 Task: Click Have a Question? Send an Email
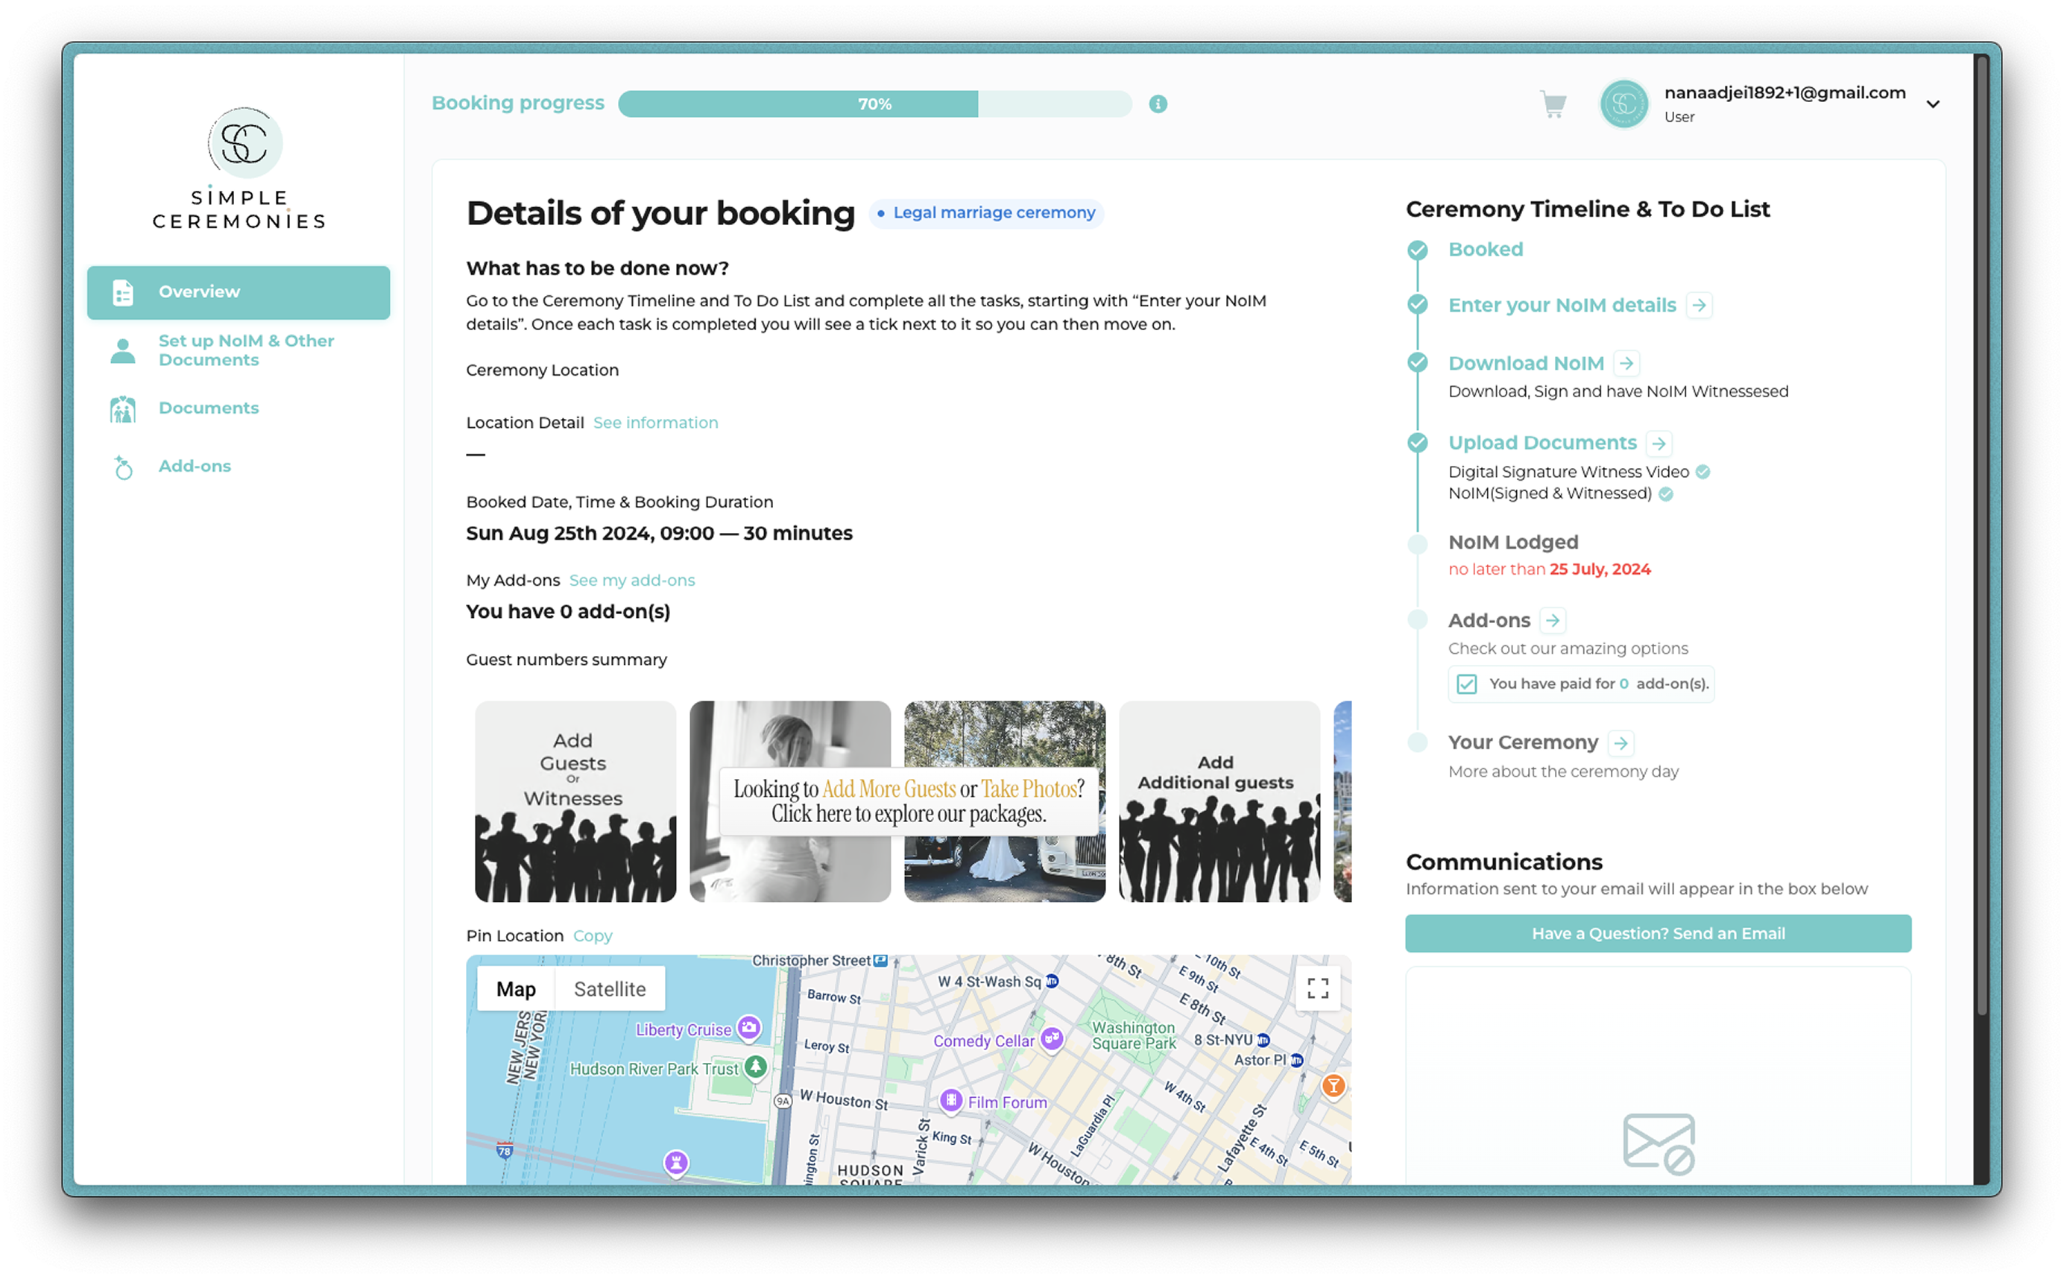pos(1658,933)
